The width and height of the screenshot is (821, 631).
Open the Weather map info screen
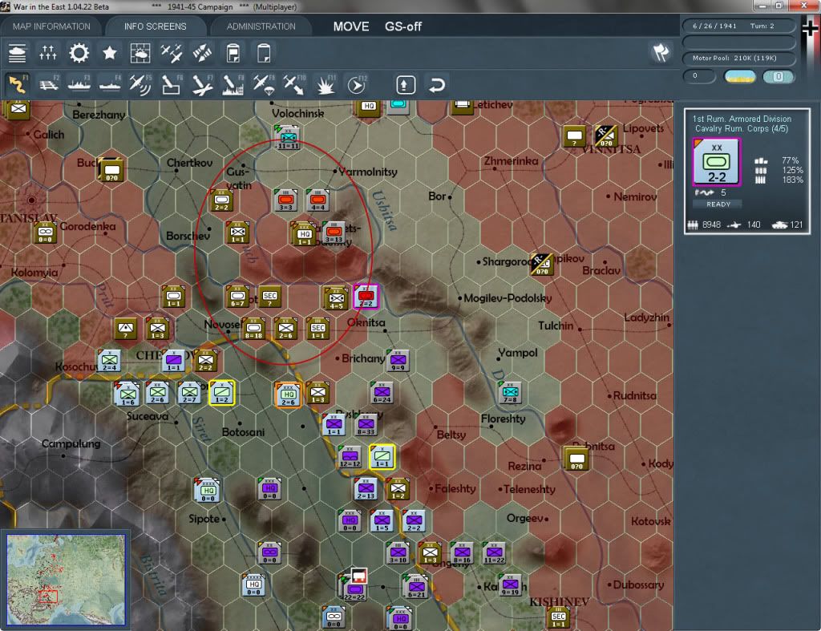point(140,53)
